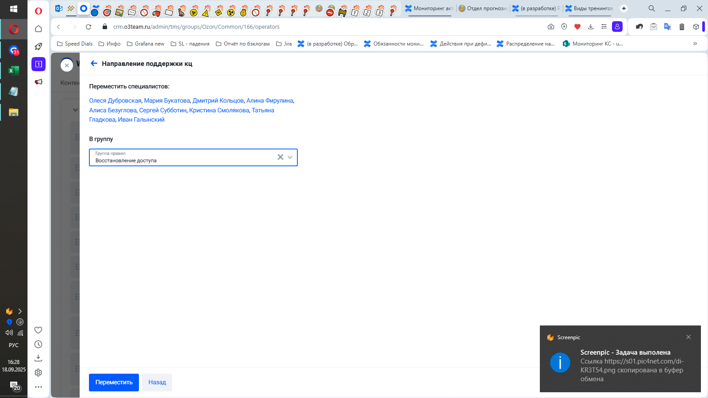708x398 pixels.
Task: Focus the Группа правил combo box field
Action: pyautogui.click(x=193, y=157)
